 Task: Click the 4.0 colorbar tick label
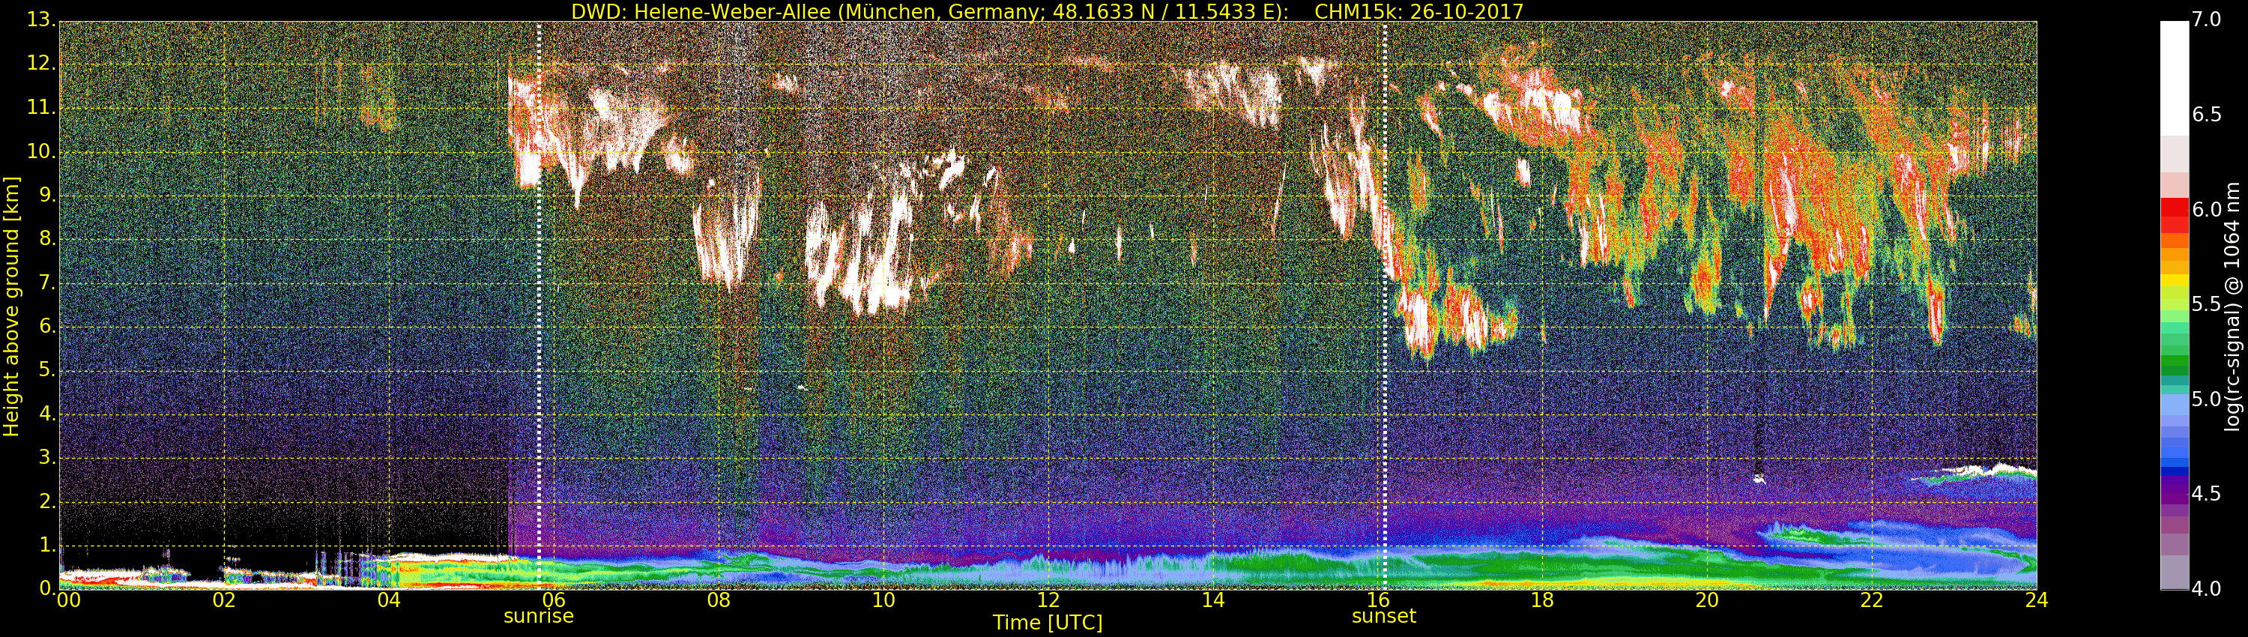pos(2207,590)
